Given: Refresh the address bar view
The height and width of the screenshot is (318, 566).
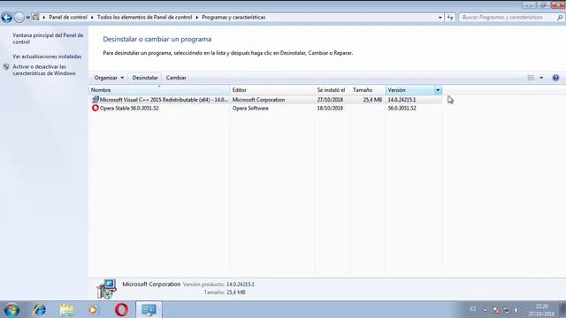Looking at the screenshot, I should click(x=450, y=18).
